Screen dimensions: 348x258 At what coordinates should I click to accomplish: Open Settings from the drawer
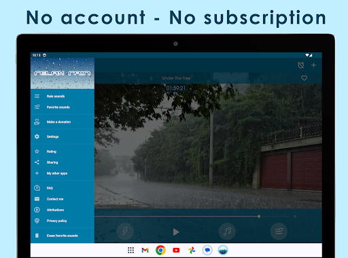tap(63, 136)
